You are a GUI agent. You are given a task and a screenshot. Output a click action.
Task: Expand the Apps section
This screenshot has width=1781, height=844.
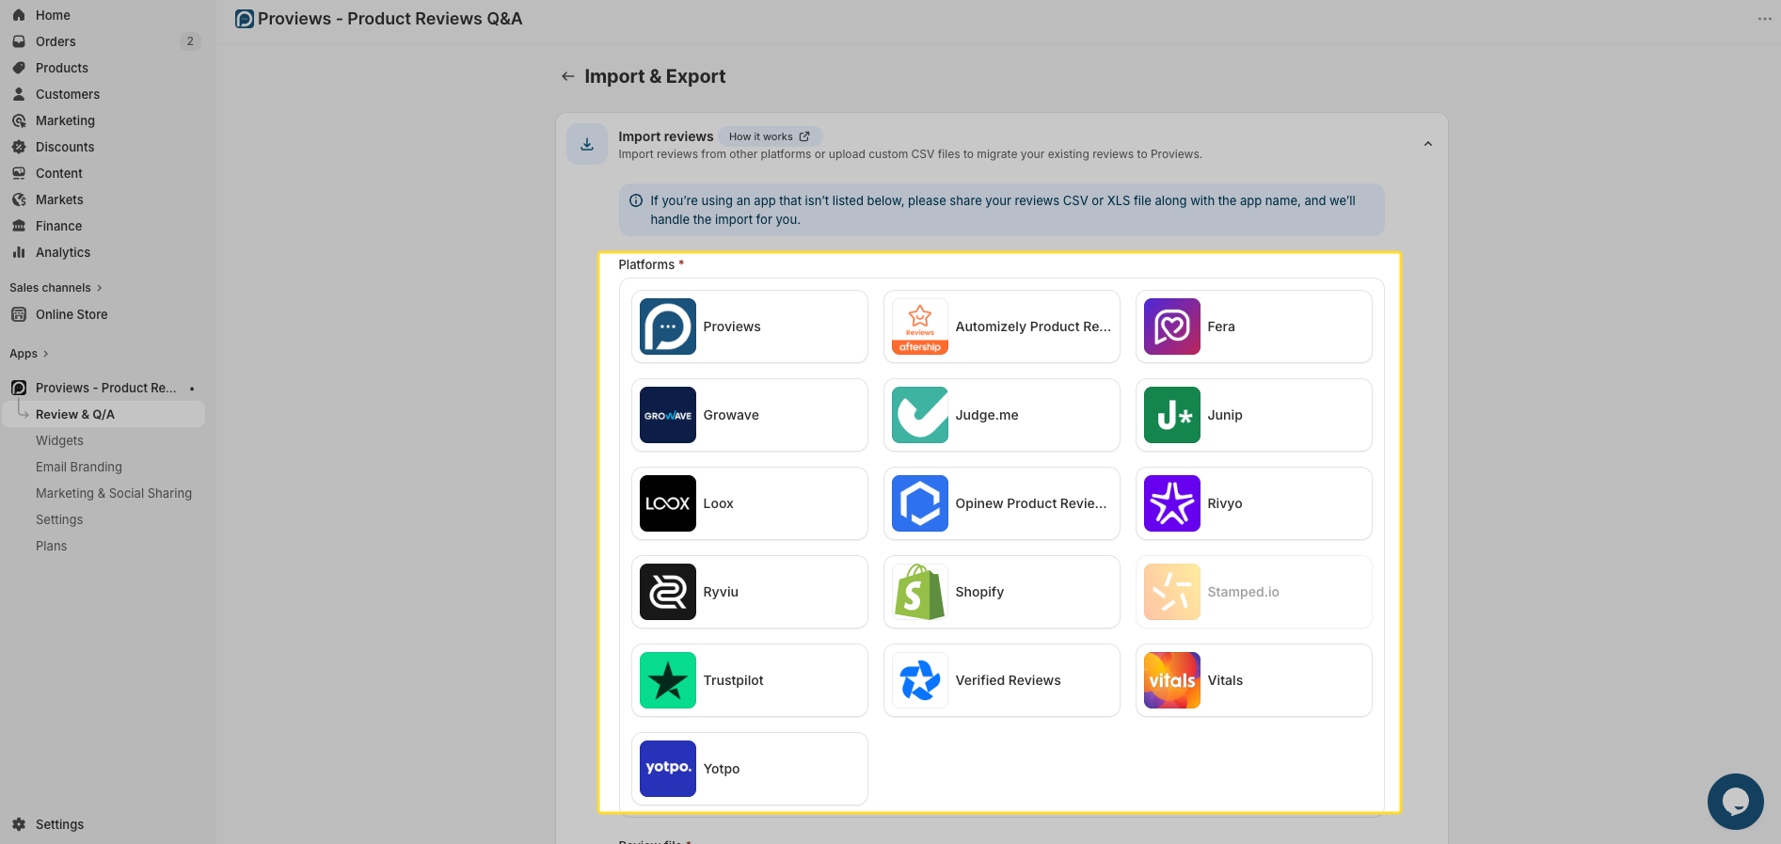click(x=29, y=354)
